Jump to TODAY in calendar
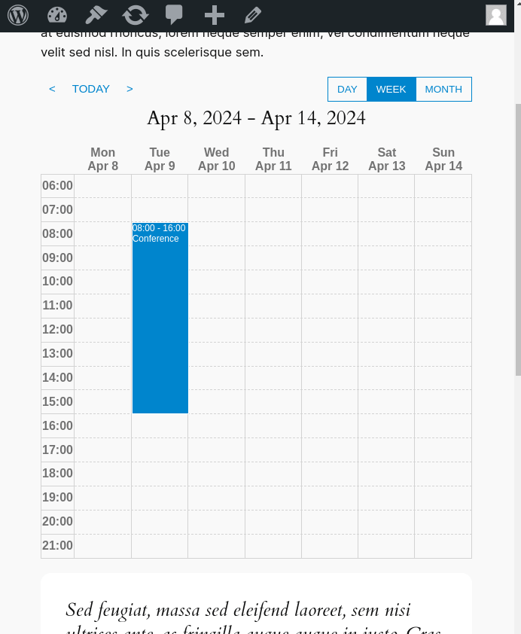The width and height of the screenshot is (521, 634). coord(91,89)
